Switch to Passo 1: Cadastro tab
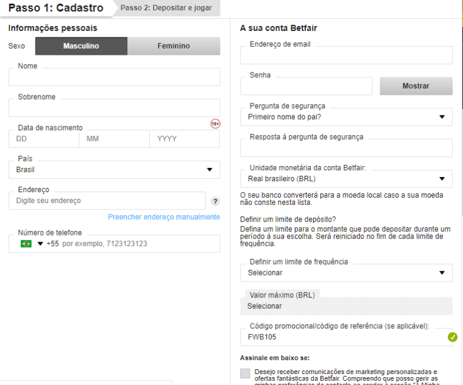Viewport: 463px width, 385px height. [56, 8]
